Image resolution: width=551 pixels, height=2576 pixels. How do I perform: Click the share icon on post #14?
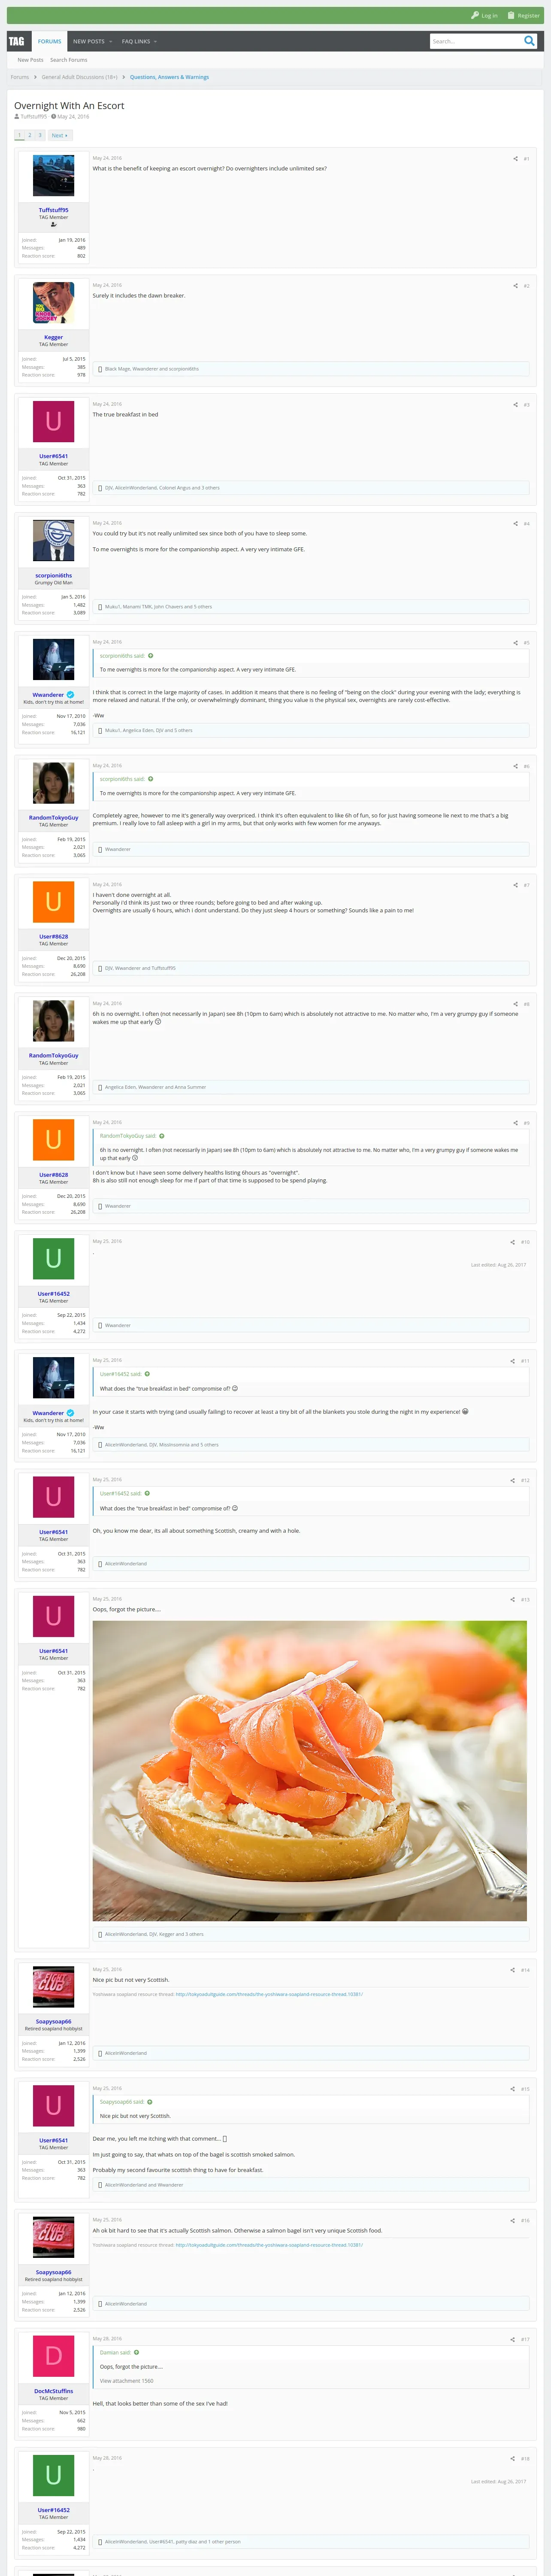pyautogui.click(x=513, y=1970)
